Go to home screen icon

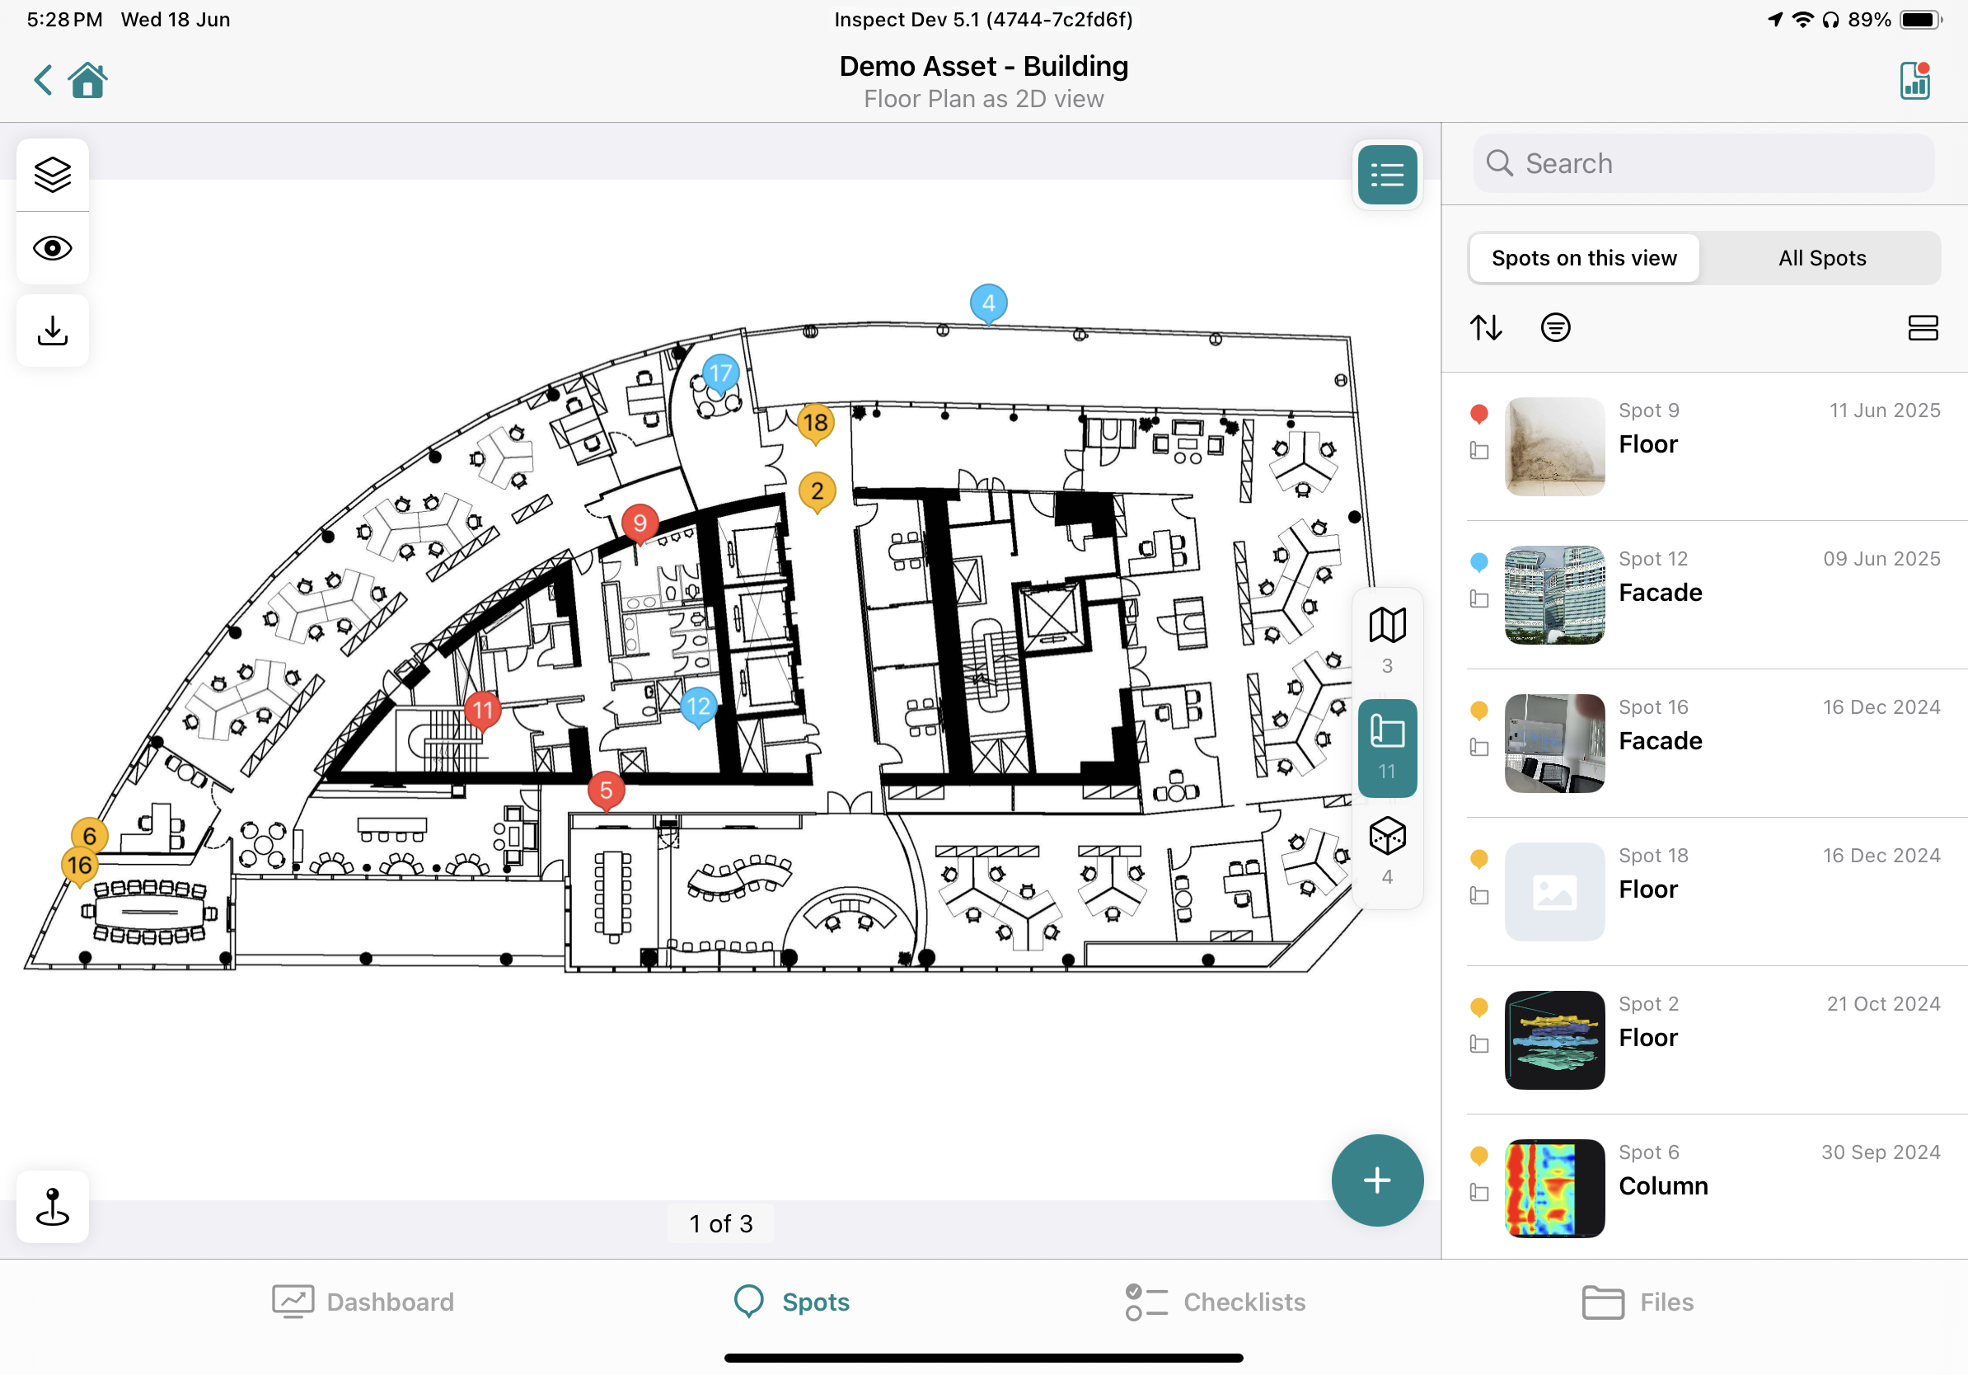[87, 82]
